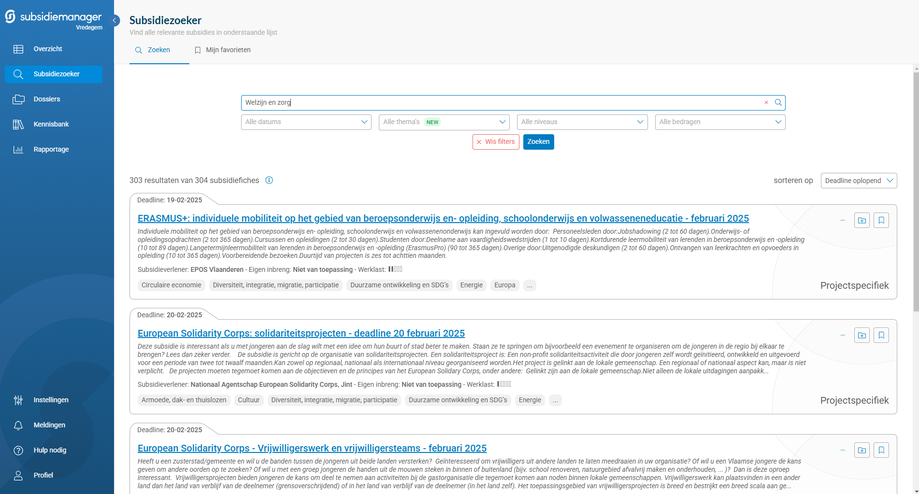The image size is (919, 494).
Task: Clear search text with red x icon
Action: coord(766,102)
